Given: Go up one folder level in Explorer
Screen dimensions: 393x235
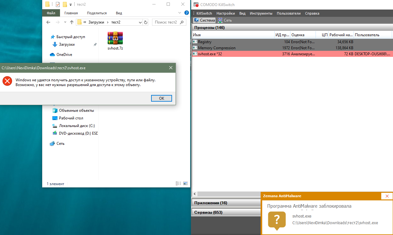Looking at the screenshot, I should tap(71, 22).
